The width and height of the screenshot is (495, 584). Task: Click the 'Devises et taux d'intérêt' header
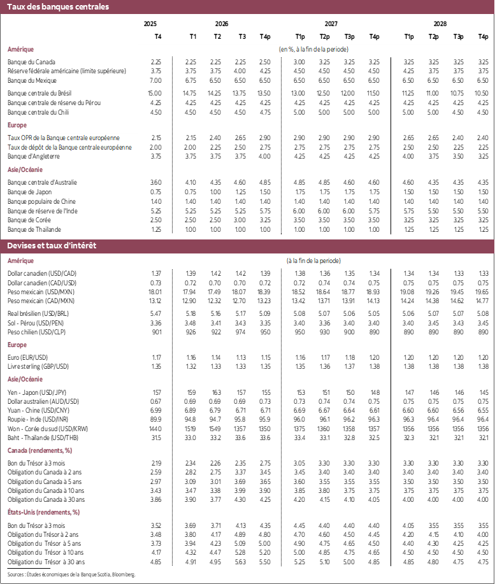click(x=52, y=245)
